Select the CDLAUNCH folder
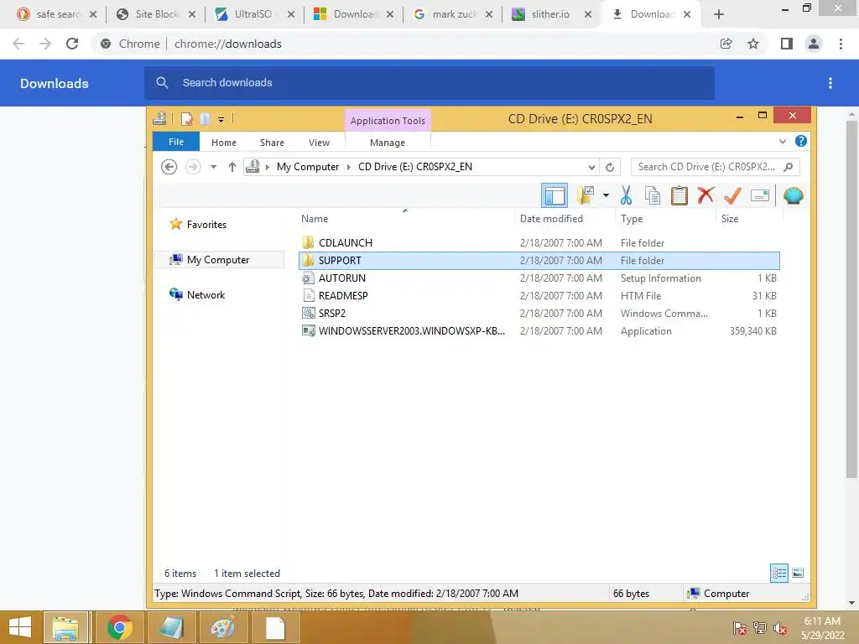859x644 pixels. coord(539,242)
